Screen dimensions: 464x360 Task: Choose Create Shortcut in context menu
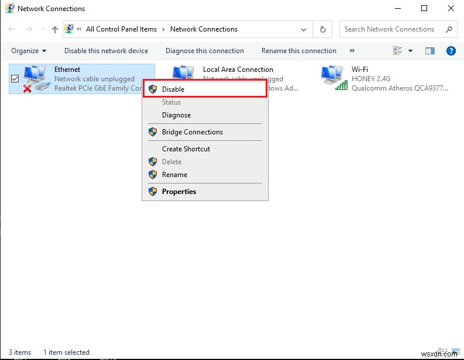click(x=205, y=148)
